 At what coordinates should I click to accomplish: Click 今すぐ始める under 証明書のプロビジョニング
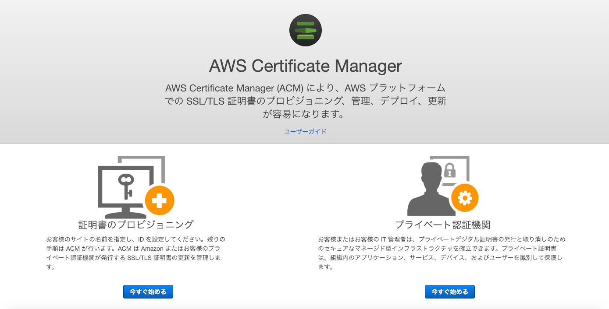pyautogui.click(x=148, y=291)
